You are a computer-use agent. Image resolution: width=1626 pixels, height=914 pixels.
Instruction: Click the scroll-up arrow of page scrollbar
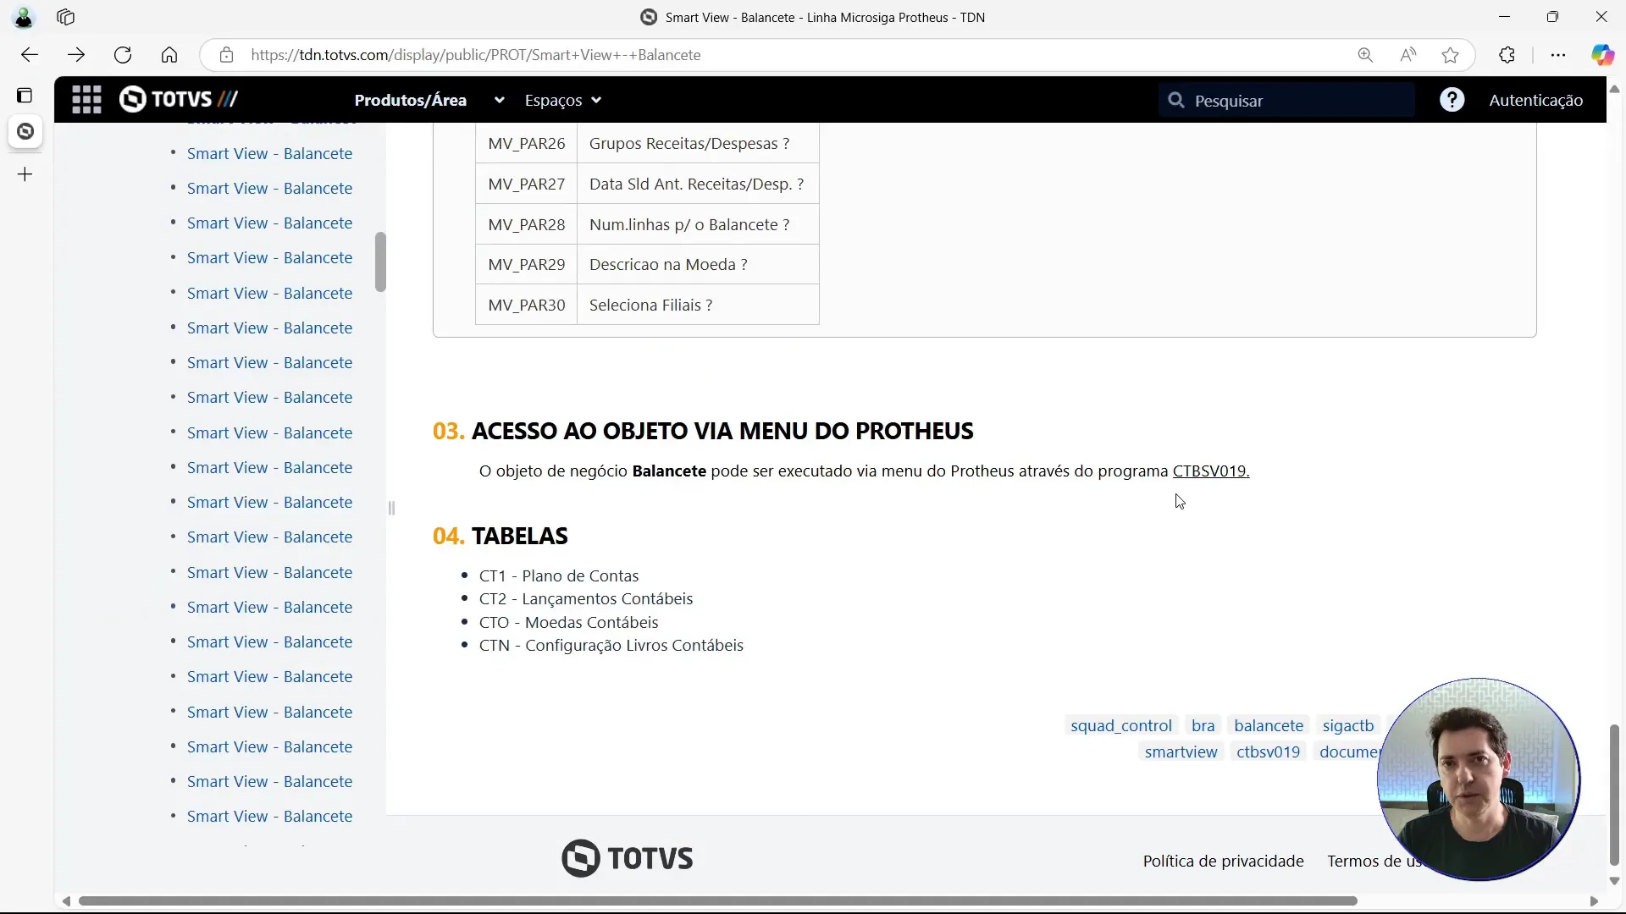pos(1614,88)
